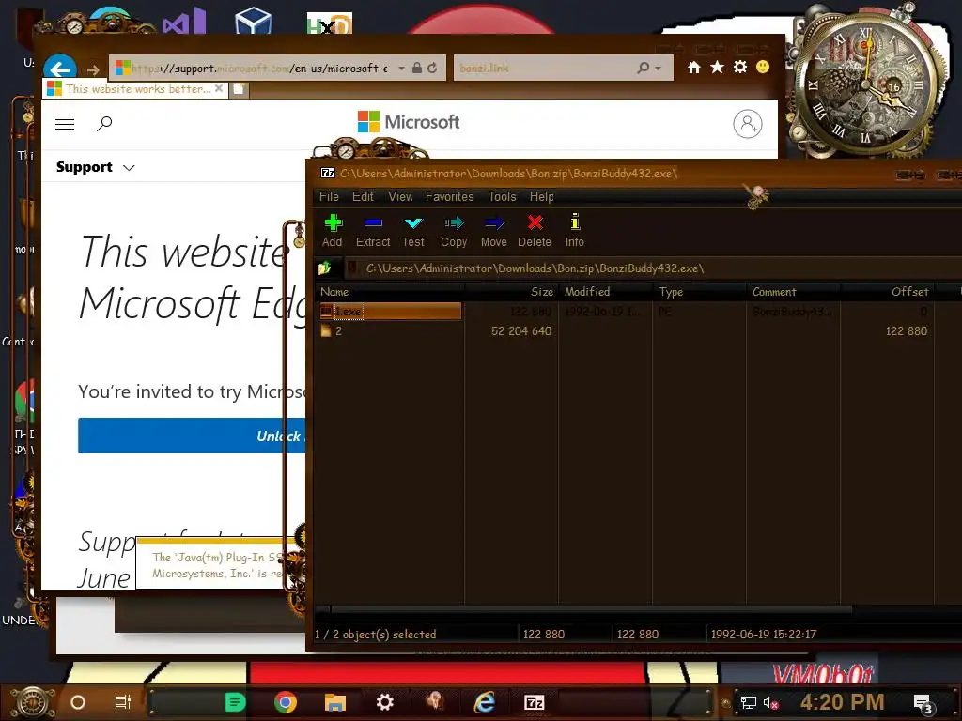The width and height of the screenshot is (962, 721).
Task: Click the Add button in 7-Zip toolbar
Action: pyautogui.click(x=332, y=231)
